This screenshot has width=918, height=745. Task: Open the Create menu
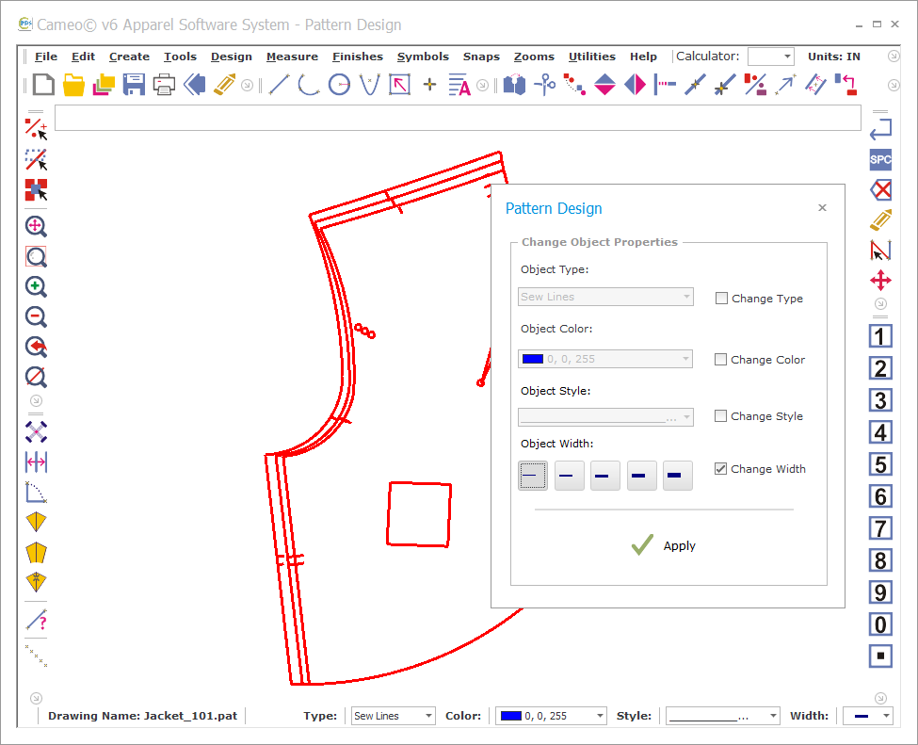[x=129, y=57]
